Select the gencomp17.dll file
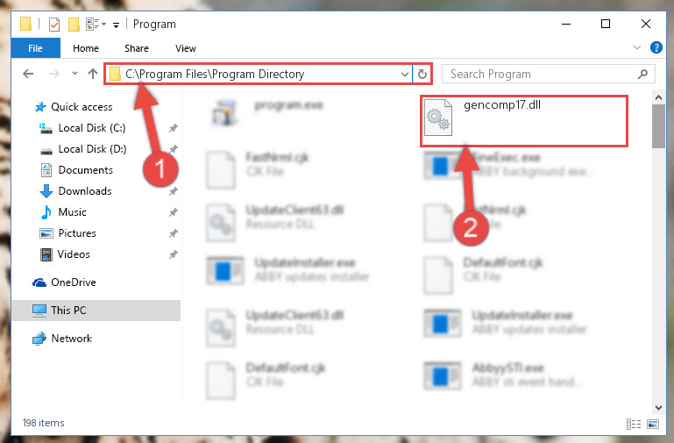674x443 pixels. (524, 121)
